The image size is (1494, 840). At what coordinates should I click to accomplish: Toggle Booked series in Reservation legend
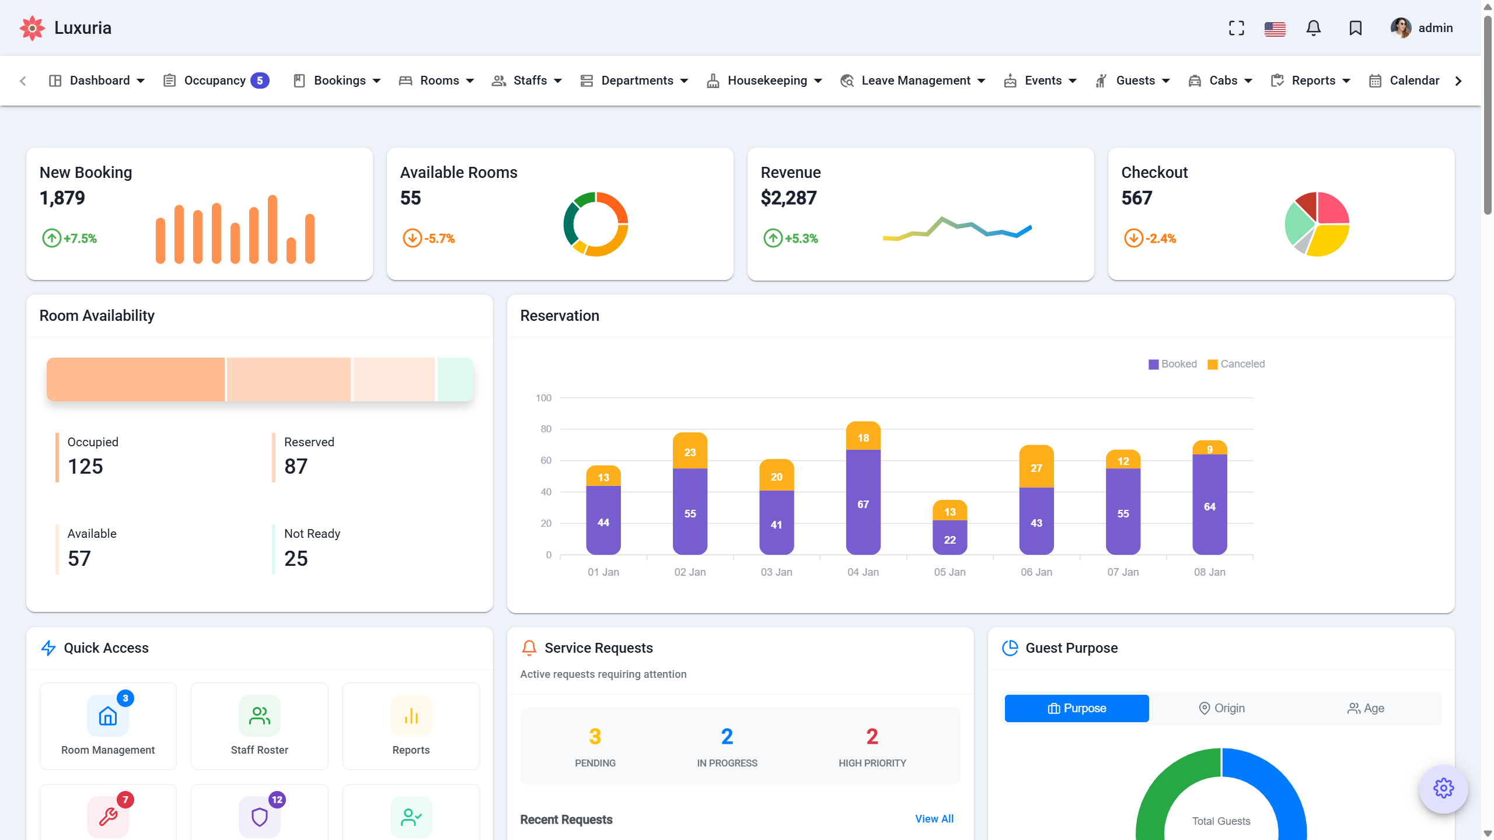pyautogui.click(x=1172, y=364)
